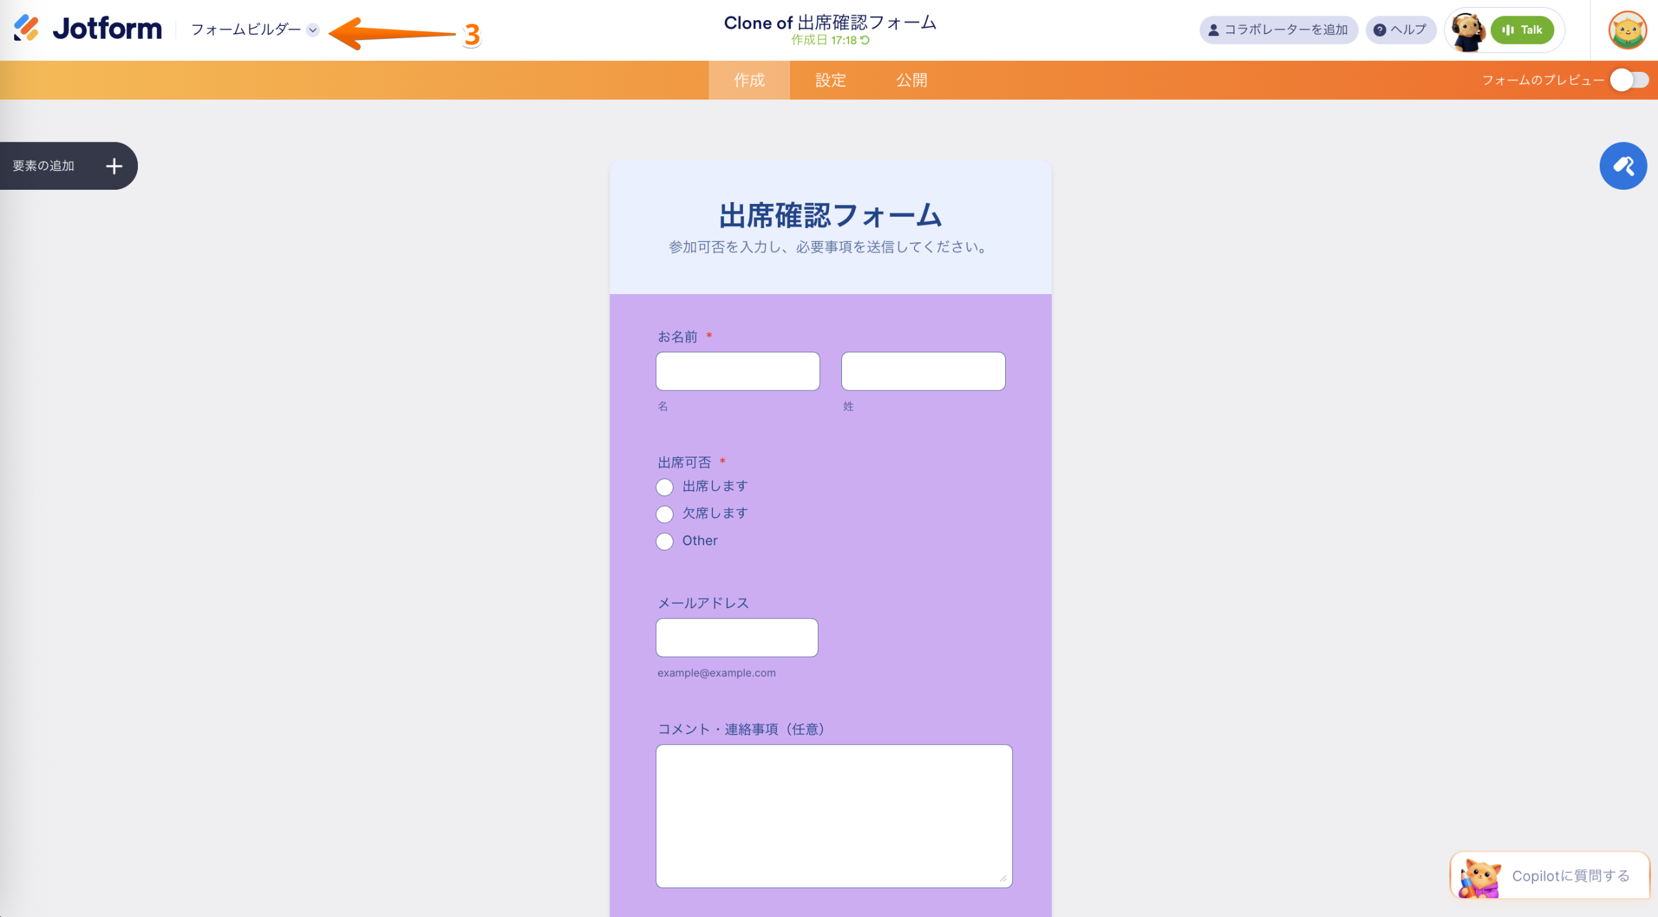Click コラボレーターを追加 button
The height and width of the screenshot is (917, 1658).
pos(1278,30)
